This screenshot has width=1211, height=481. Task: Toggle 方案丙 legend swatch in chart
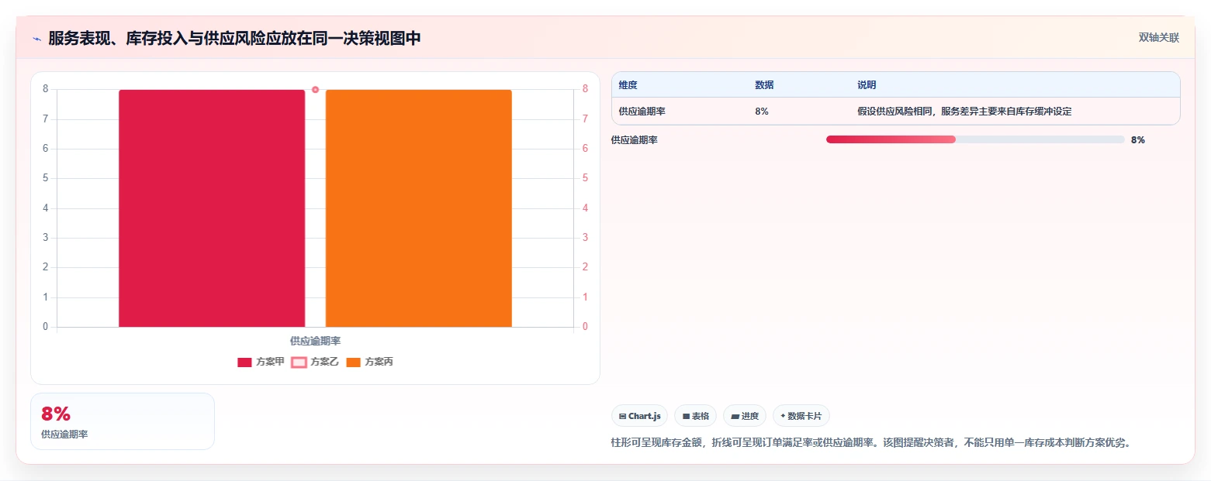(x=353, y=362)
